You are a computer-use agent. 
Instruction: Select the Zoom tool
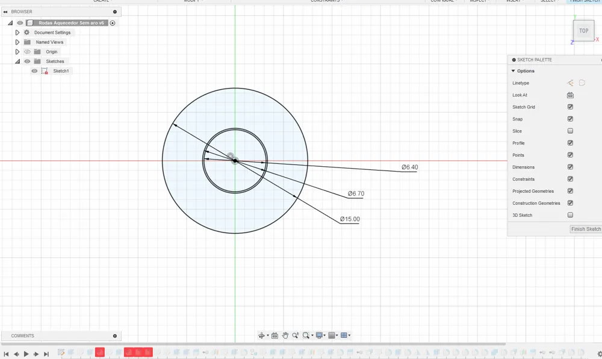click(x=295, y=336)
